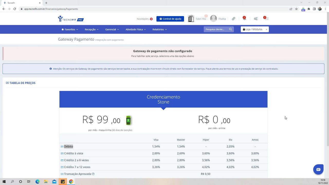329x185 pixels.
Task: Open the Windows Start menu
Action: [4, 182]
